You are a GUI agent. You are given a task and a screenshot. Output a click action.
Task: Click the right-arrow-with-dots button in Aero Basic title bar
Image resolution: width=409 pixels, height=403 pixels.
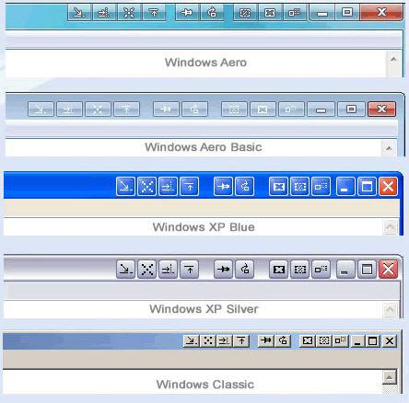[x=69, y=109]
